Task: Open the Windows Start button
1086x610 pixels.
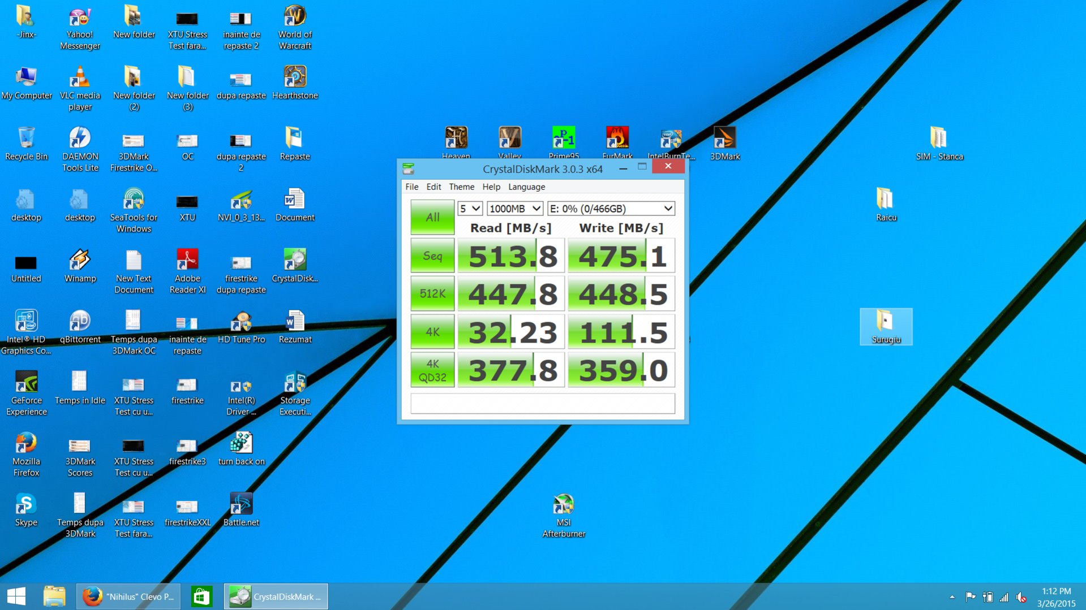Action: (x=16, y=596)
